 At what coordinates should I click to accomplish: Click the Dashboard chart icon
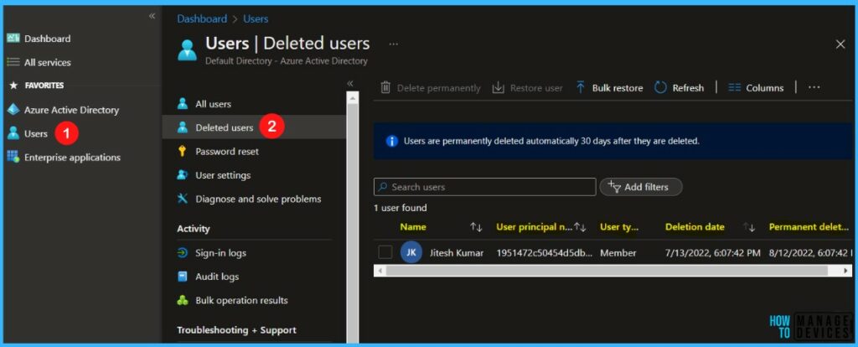(x=13, y=39)
